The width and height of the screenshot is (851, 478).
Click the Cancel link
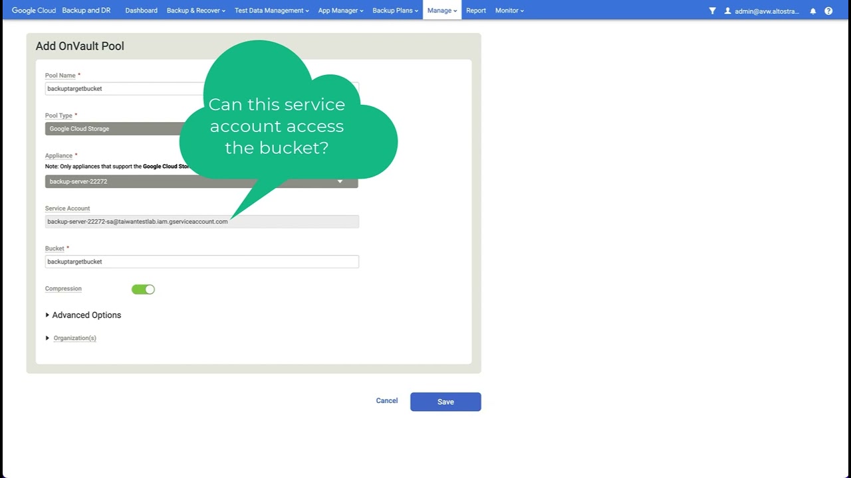[387, 401]
